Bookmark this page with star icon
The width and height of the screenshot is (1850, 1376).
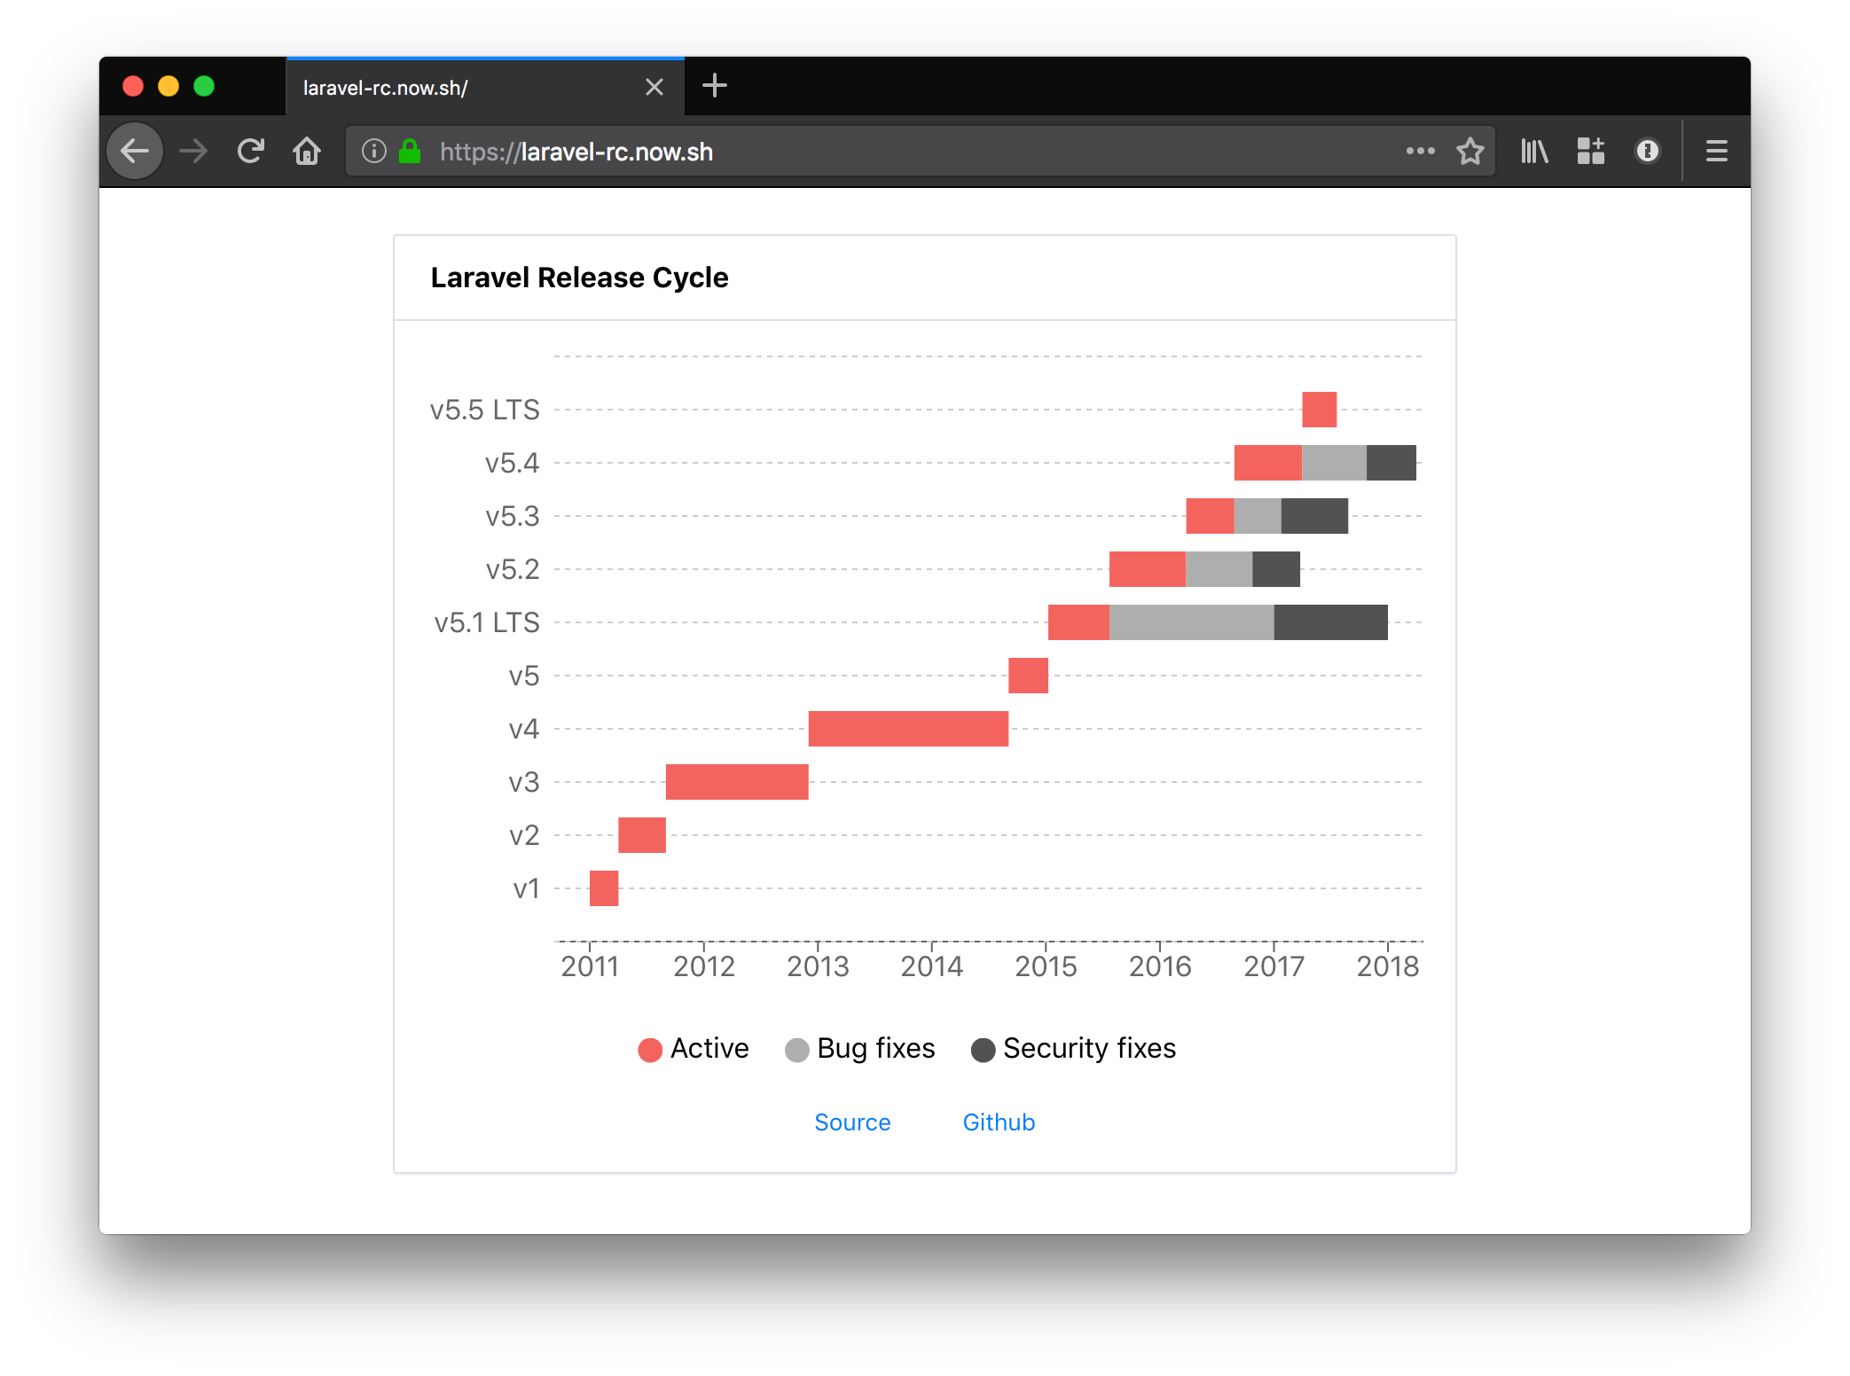tap(1470, 152)
